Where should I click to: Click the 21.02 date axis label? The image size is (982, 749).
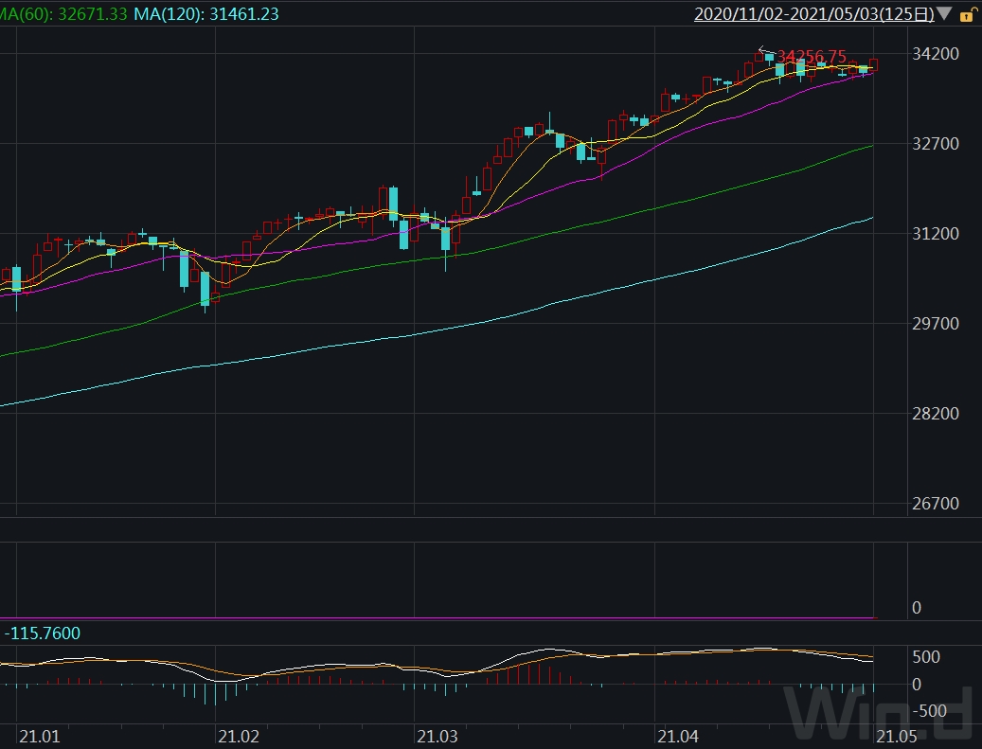238,736
